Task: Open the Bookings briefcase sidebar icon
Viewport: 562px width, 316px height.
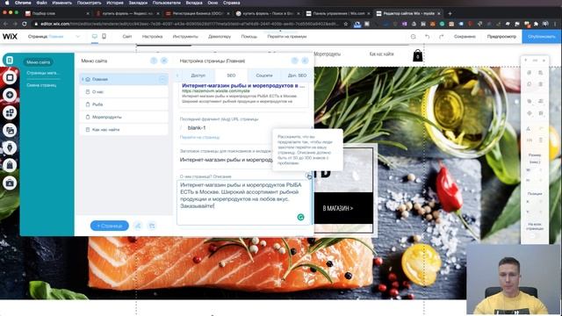Action: point(10,183)
